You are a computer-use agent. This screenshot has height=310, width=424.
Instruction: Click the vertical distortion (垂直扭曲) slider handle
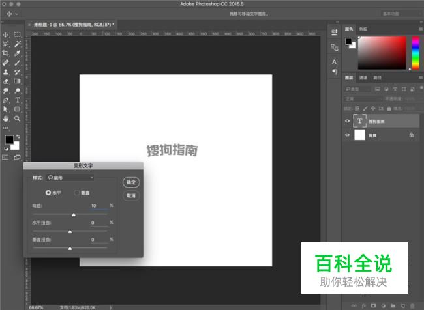[70, 248]
